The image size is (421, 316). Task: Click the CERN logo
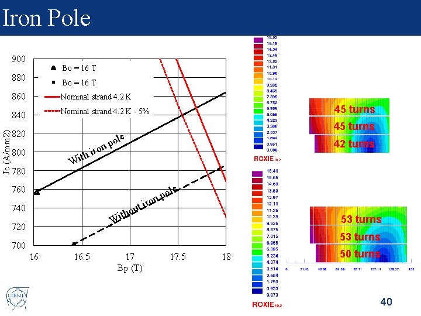[x=17, y=298]
